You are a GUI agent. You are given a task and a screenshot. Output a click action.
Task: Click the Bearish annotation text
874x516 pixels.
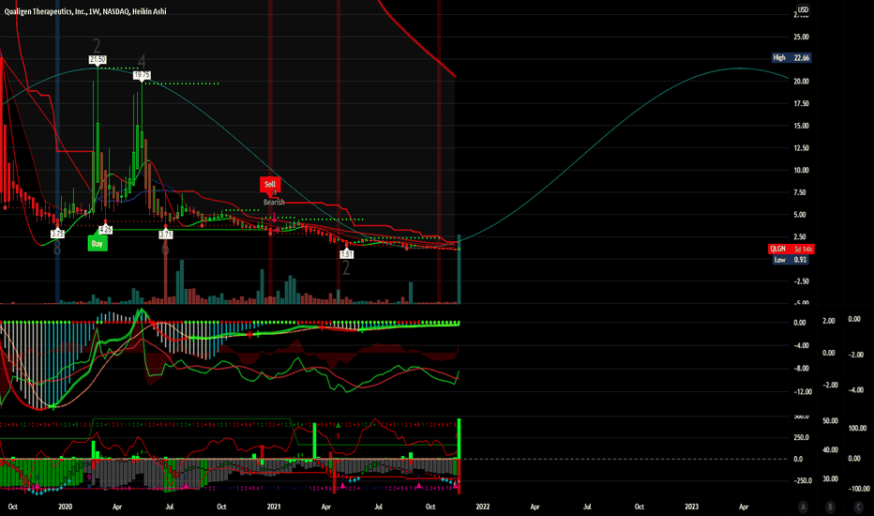click(274, 202)
